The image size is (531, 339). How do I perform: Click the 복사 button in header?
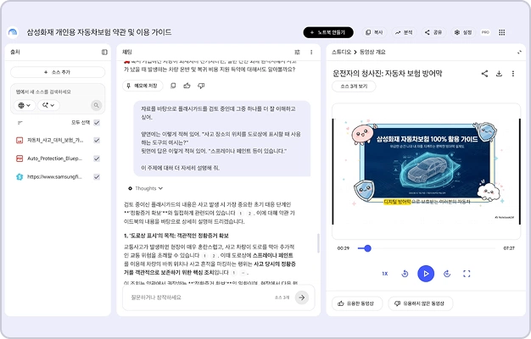point(374,32)
